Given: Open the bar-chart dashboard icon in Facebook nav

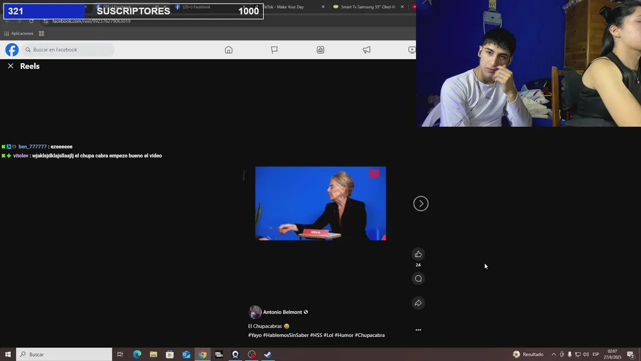Looking at the screenshot, I should (320, 50).
